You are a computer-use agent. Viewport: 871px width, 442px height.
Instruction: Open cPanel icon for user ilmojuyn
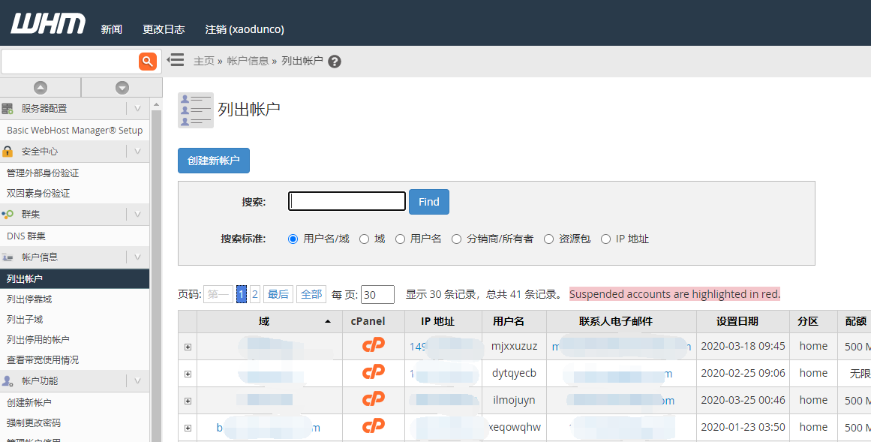tap(373, 400)
